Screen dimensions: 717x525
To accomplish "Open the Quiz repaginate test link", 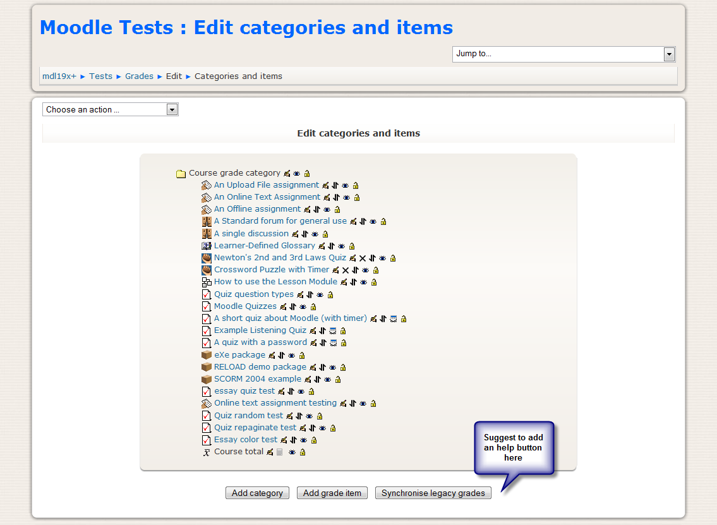I will click(x=255, y=428).
